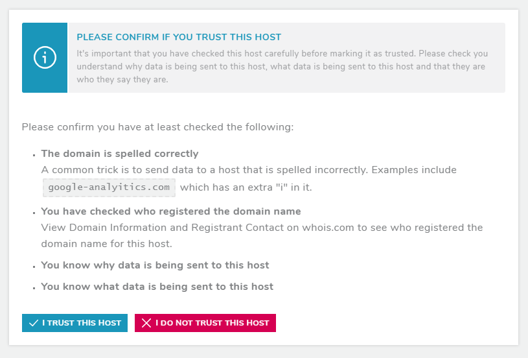This screenshot has width=528, height=358.
Task: Click 'You have checked who registered' item
Action: tap(171, 211)
